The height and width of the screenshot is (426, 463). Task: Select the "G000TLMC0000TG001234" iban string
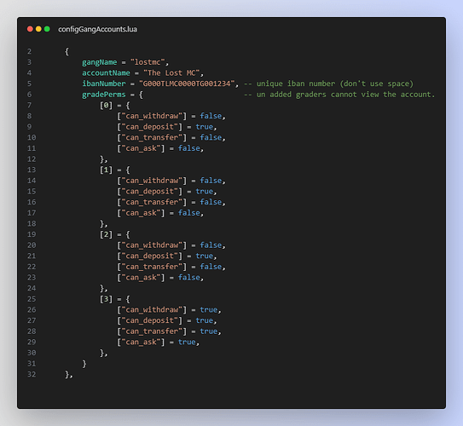187,83
